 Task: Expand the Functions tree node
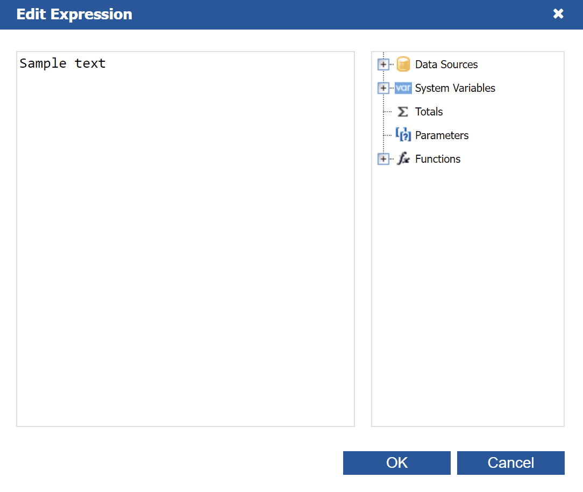[383, 159]
